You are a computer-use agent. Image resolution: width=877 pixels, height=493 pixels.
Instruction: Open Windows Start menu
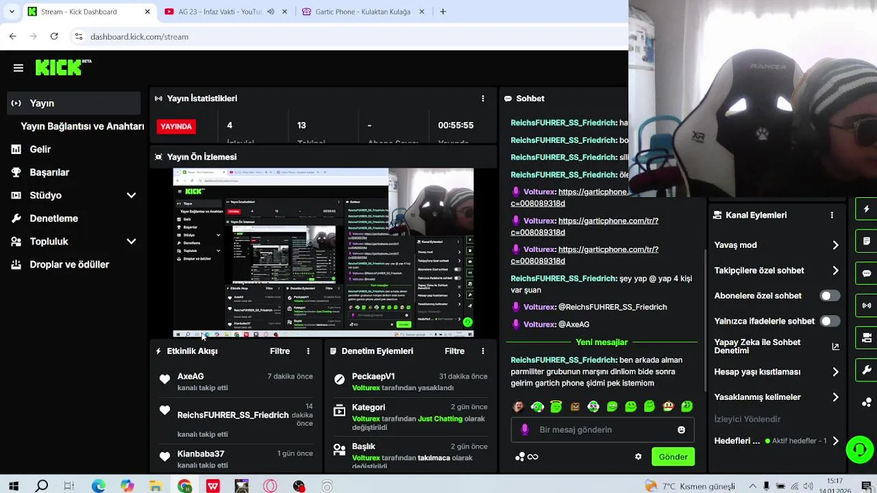(x=13, y=486)
